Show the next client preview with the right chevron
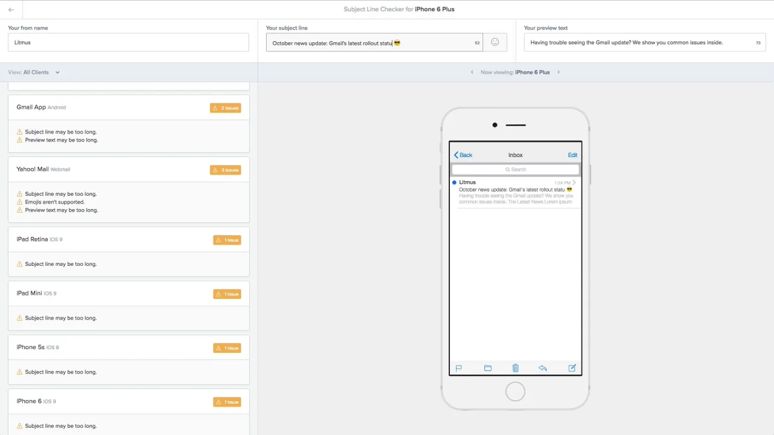The height and width of the screenshot is (435, 774). pos(558,72)
